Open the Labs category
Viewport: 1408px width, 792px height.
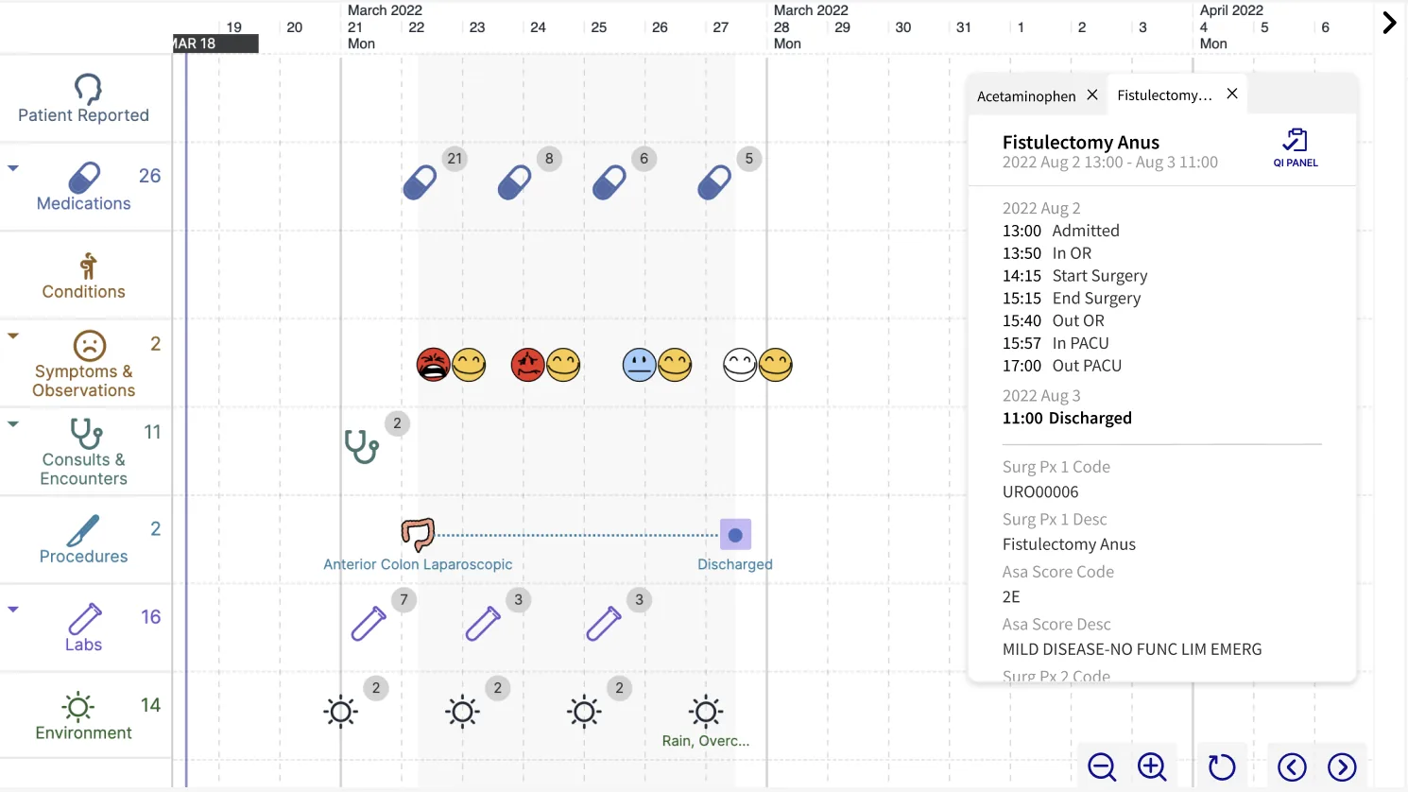pos(84,628)
